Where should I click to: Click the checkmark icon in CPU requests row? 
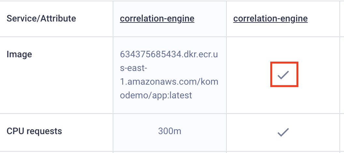tap(283, 132)
